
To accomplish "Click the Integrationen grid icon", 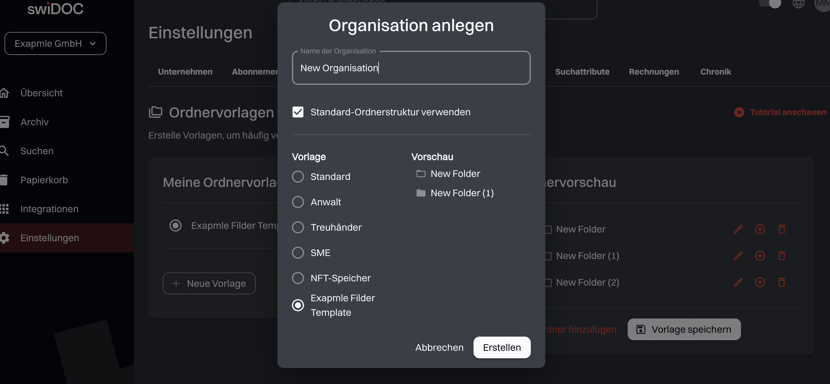I will click(5, 209).
